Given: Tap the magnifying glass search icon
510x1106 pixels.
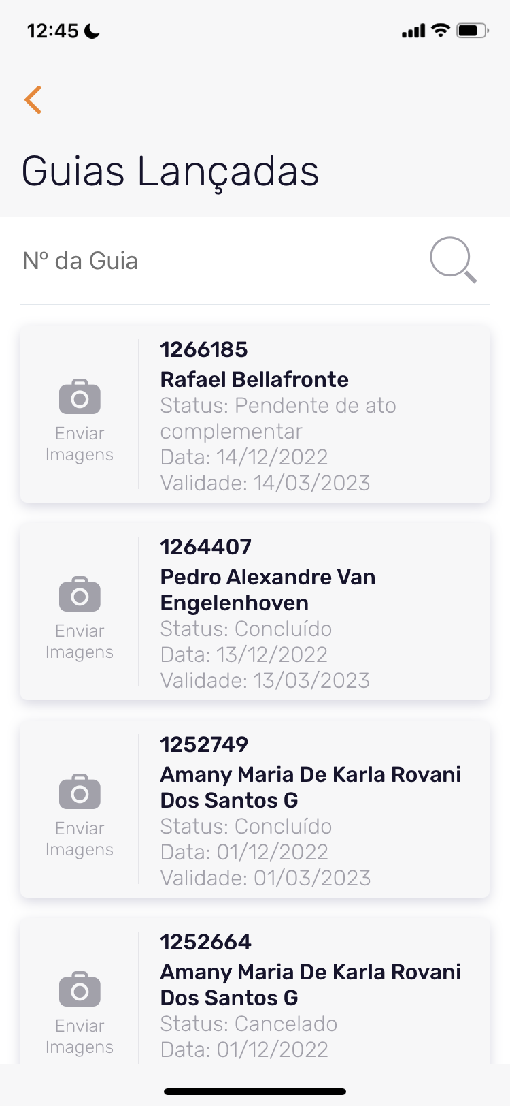Looking at the screenshot, I should click(x=453, y=259).
